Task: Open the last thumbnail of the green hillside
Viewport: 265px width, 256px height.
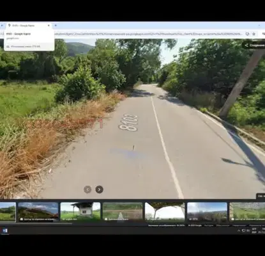Action: (247, 212)
